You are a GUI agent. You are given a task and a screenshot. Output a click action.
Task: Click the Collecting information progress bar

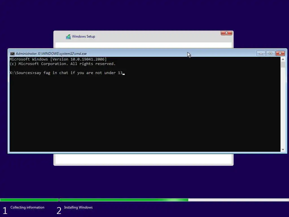[x=29, y=200]
